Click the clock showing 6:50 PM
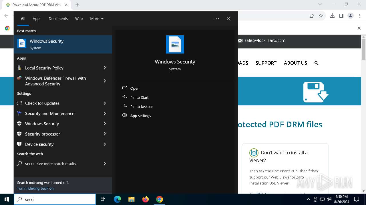Image resolution: width=366 pixels, height=205 pixels. tap(341, 197)
